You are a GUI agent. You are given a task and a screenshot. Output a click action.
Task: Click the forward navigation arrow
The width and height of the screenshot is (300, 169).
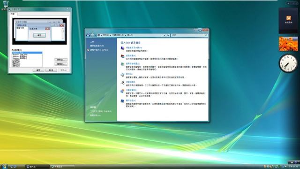(x=93, y=35)
